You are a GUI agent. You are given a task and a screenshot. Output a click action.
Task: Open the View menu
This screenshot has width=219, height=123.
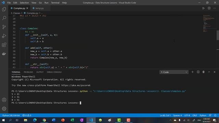[34, 3]
